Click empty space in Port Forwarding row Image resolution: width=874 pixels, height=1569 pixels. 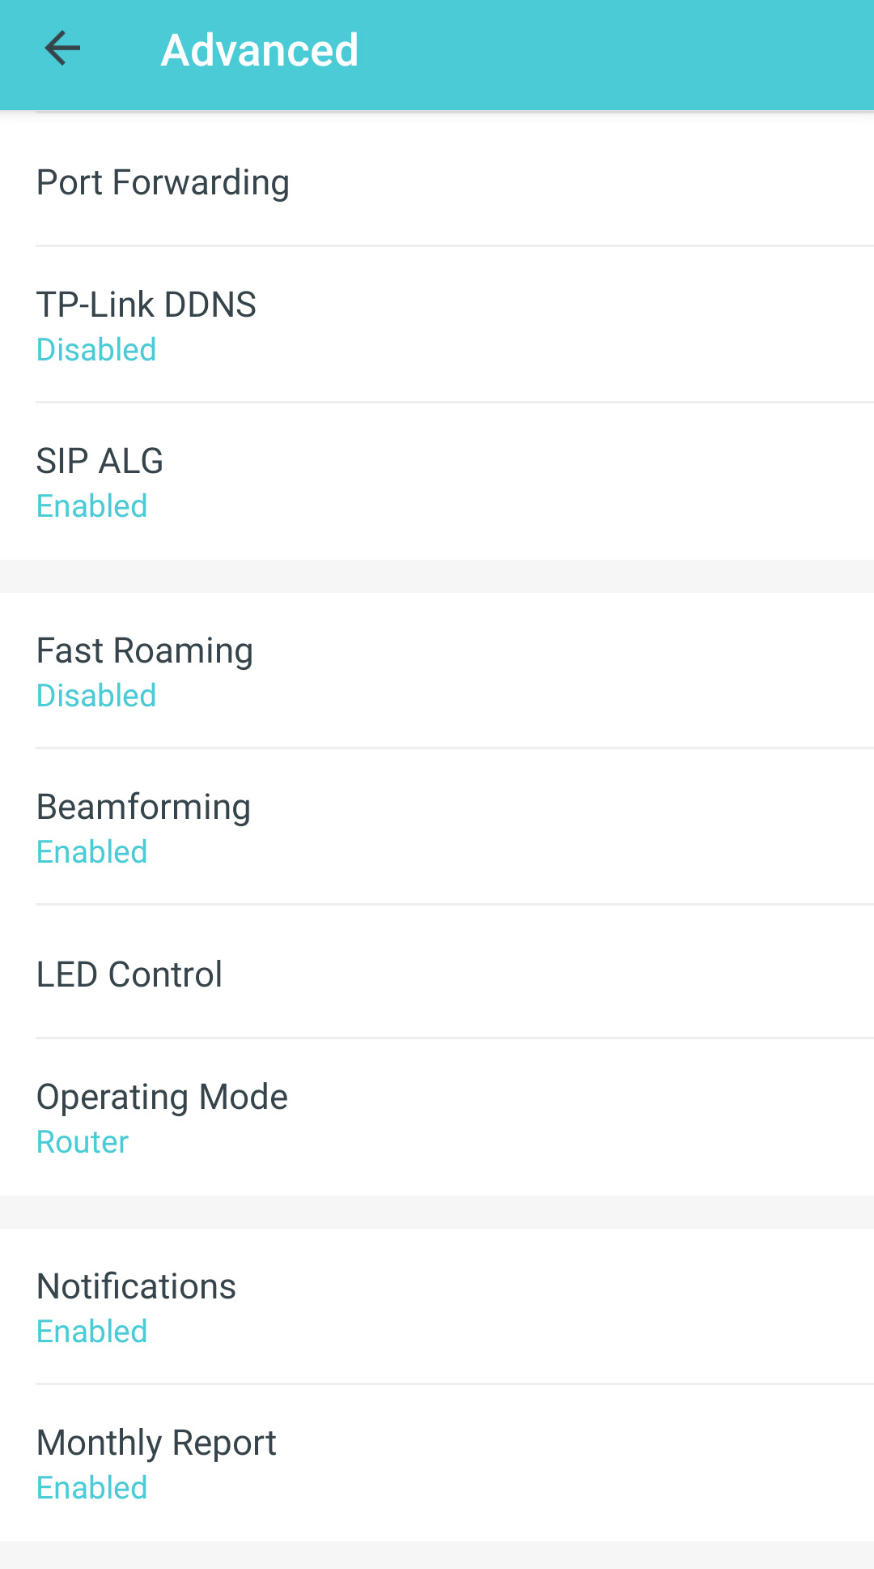607,182
